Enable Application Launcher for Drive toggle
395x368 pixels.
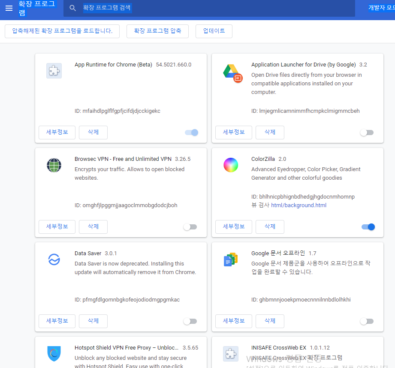[367, 133]
